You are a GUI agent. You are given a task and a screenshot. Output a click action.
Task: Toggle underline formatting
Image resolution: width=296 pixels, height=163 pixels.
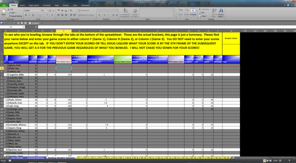33,15
